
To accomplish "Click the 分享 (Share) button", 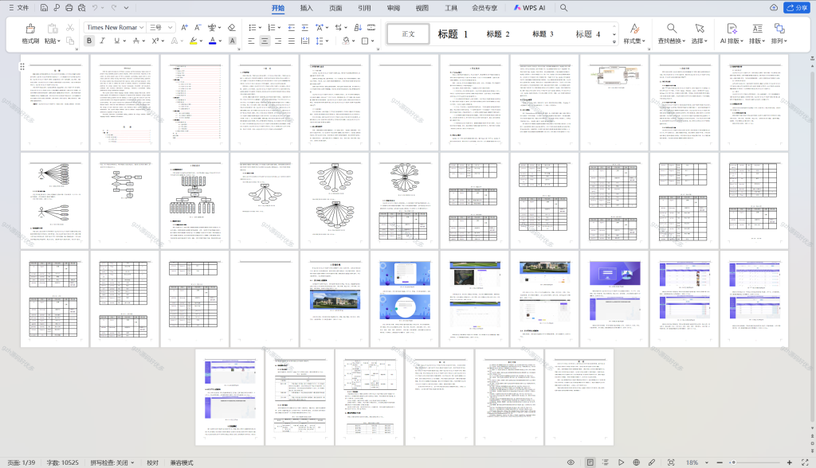I will click(797, 8).
